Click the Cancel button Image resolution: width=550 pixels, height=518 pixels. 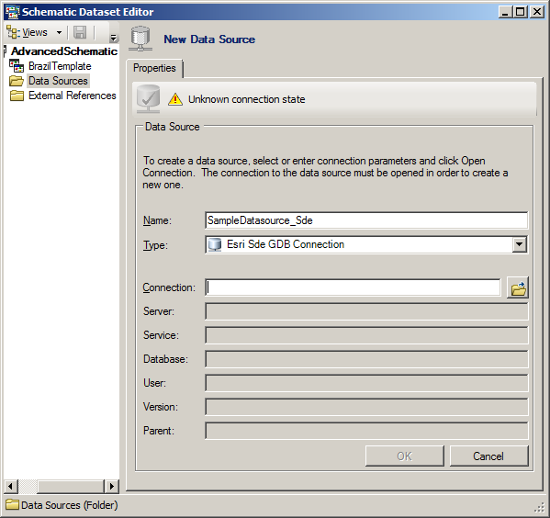[488, 456]
